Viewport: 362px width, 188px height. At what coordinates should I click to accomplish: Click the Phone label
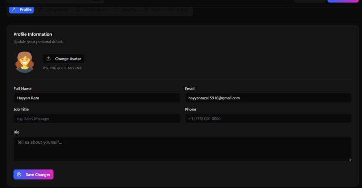coord(190,109)
